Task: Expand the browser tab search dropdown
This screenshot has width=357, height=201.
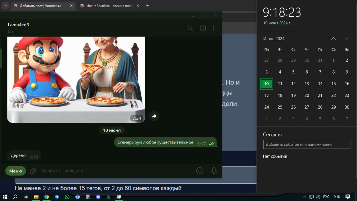Action: coord(5,6)
